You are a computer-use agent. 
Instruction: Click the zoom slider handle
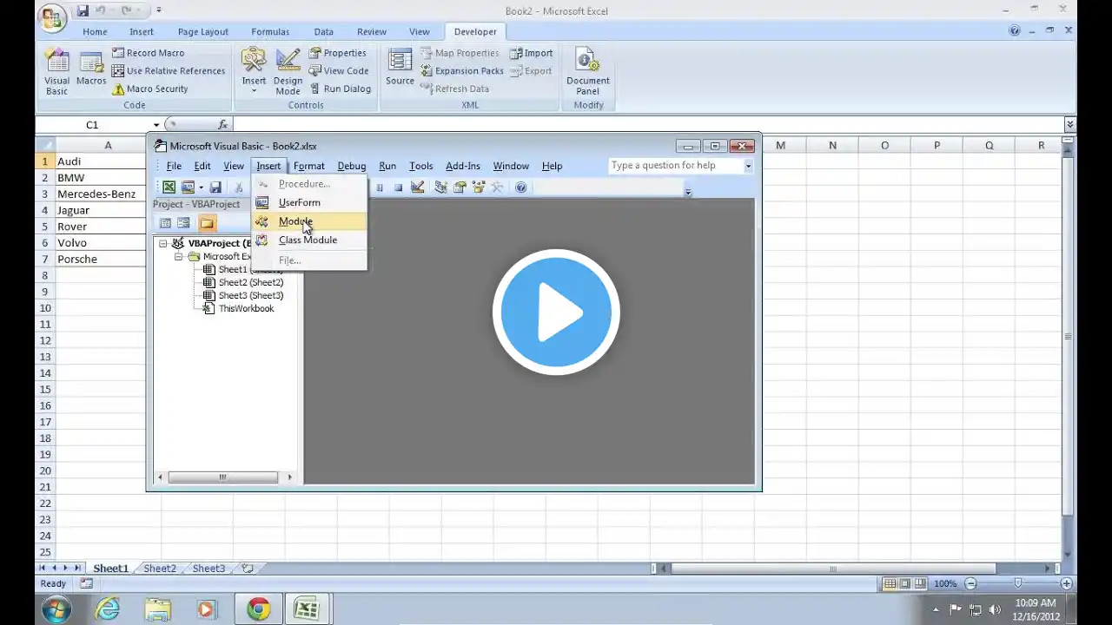point(1018,583)
